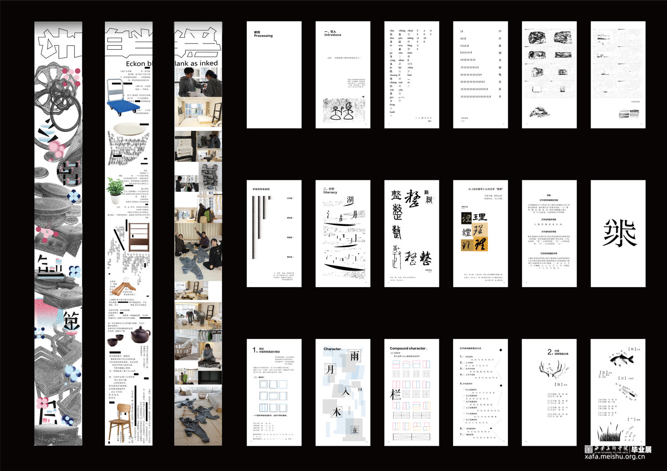Click the white ceramic plate image
Screen dimensions: 667x471
pyautogui.click(x=128, y=129)
